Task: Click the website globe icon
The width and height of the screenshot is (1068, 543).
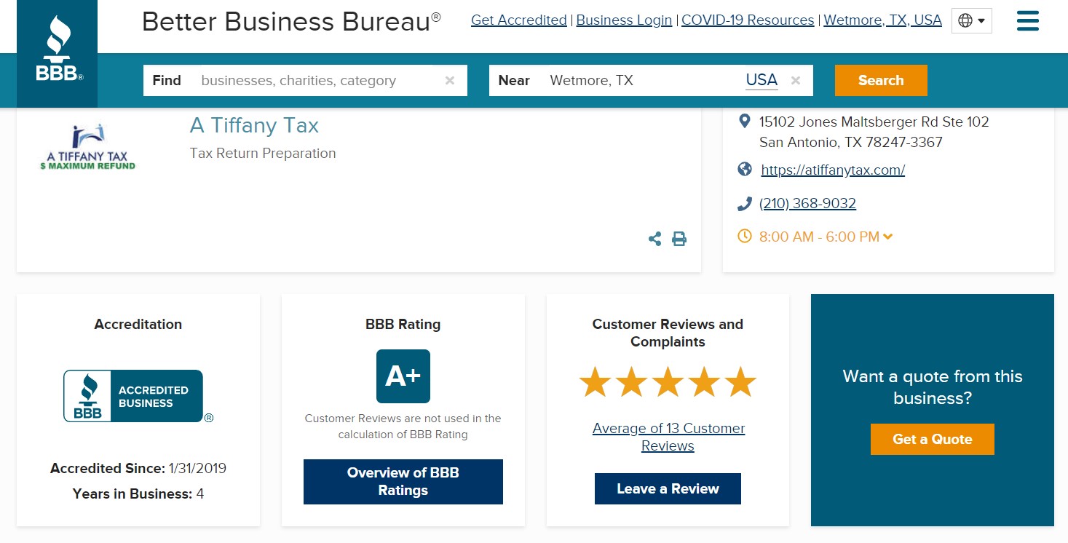Action: tap(744, 170)
